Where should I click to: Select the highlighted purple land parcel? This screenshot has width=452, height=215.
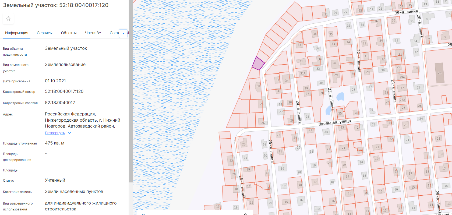(x=258, y=64)
